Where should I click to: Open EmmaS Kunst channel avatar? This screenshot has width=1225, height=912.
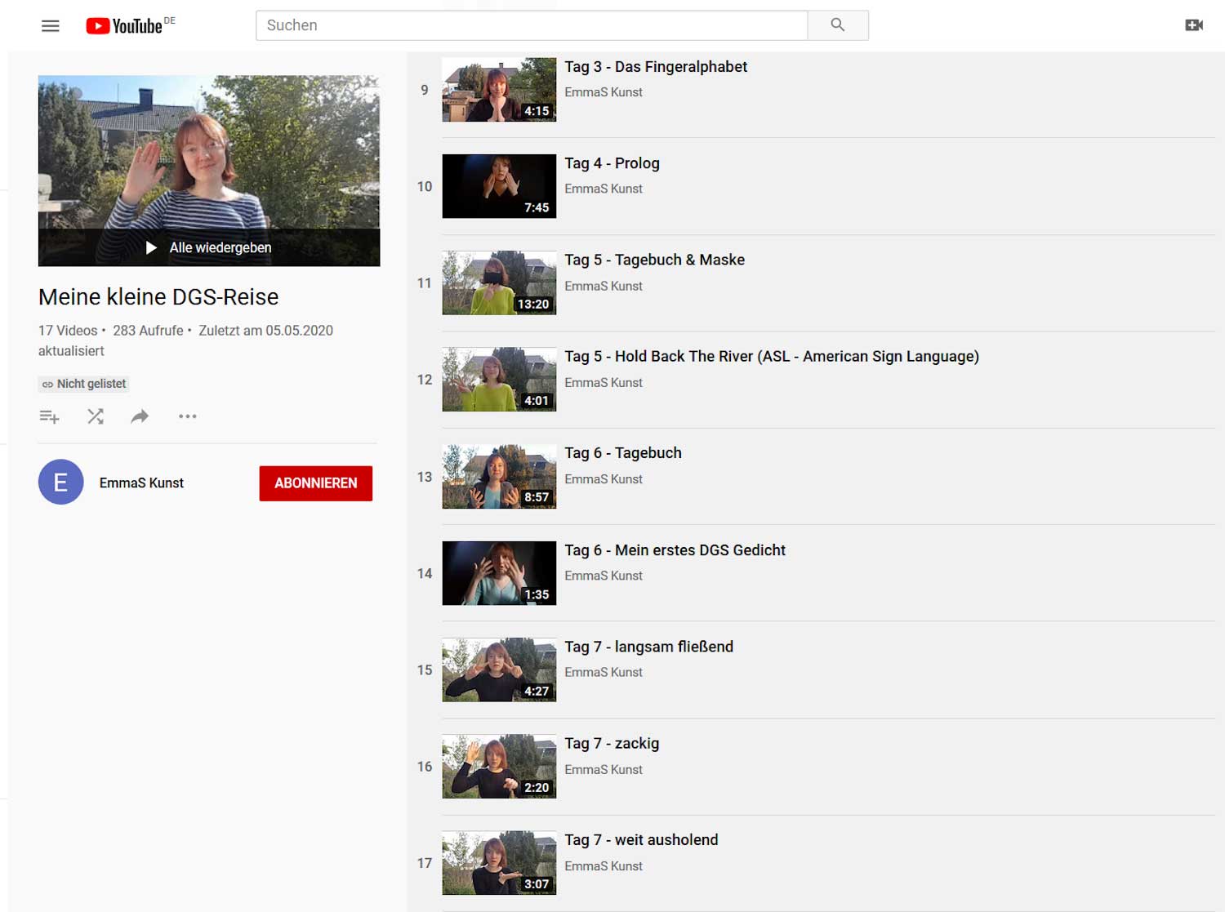point(61,483)
